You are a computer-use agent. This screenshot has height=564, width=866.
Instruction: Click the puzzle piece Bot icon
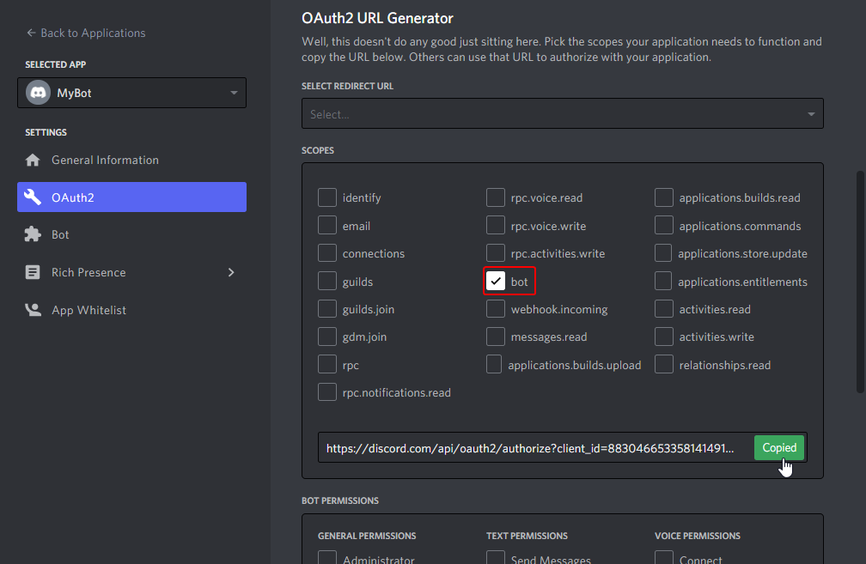point(33,234)
